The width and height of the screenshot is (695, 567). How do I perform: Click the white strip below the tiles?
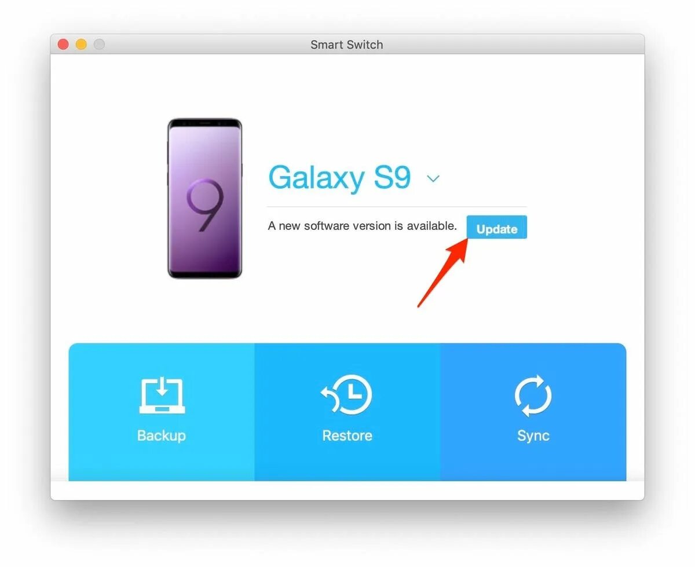(x=348, y=490)
